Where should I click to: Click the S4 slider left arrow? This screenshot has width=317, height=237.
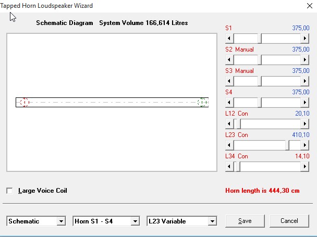point(229,103)
